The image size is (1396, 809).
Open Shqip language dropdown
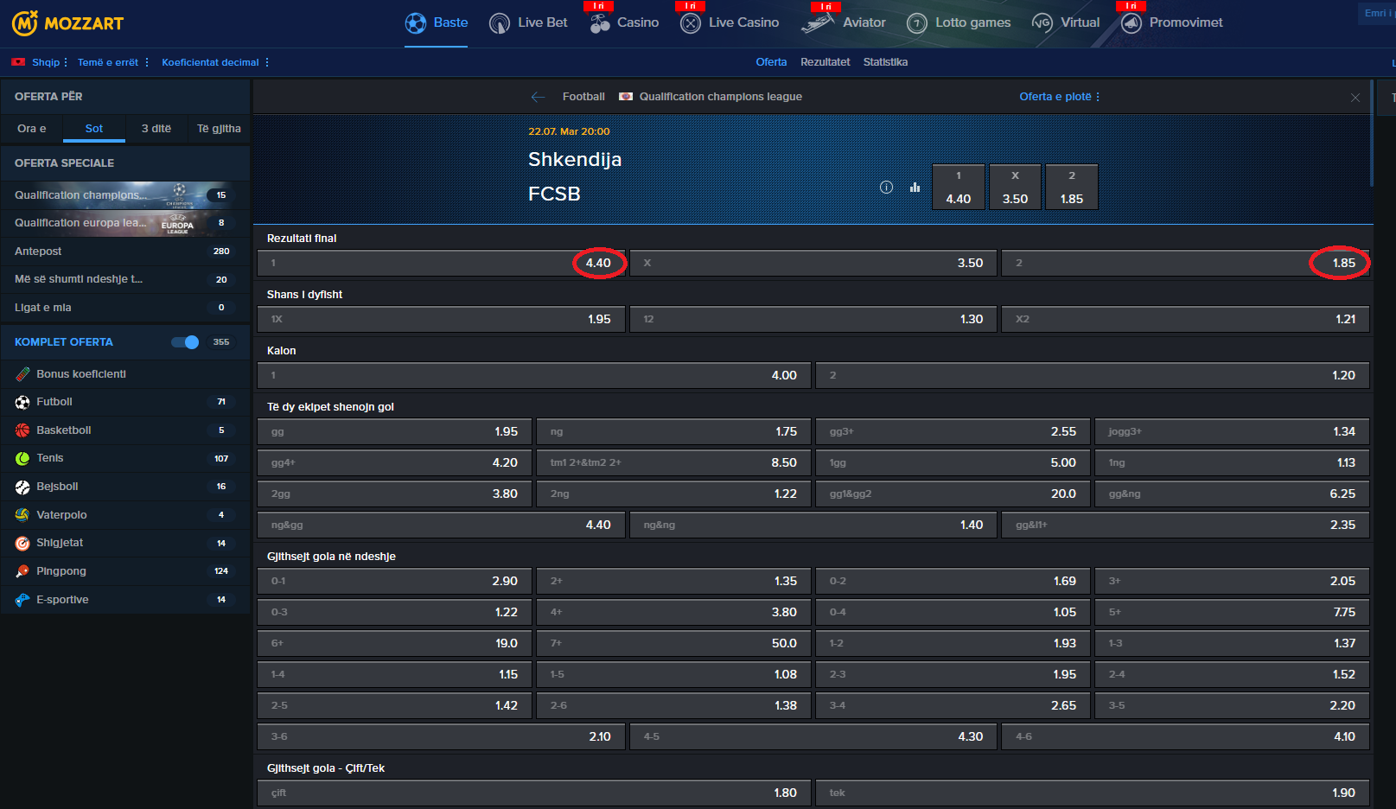point(49,62)
